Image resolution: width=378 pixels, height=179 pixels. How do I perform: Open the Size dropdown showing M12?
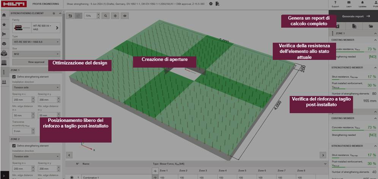click(x=36, y=54)
